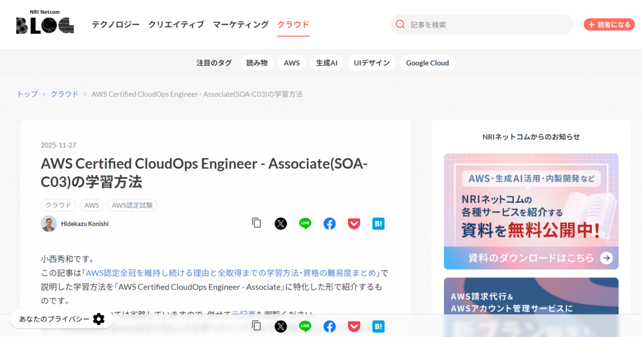Open Hidekazu Konishi author name link
This screenshot has height=337, width=642.
85,224
